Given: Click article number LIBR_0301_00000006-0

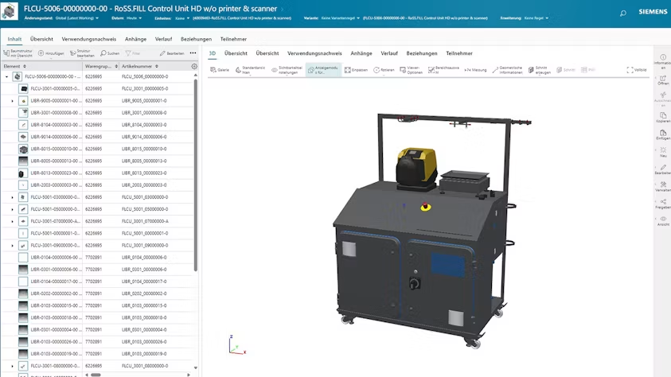Looking at the screenshot, I should tap(144, 270).
